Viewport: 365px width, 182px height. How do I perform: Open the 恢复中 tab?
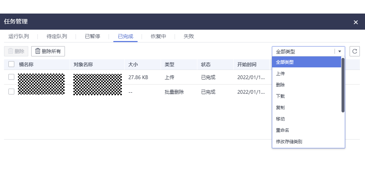point(158,36)
